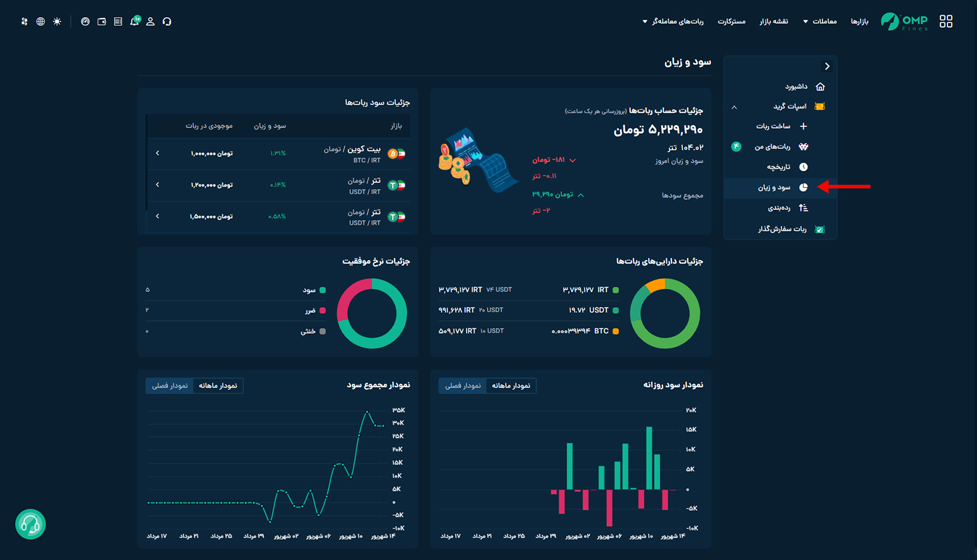Image resolution: width=977 pixels, height=560 pixels.
Task: Click the green IRT asset legend swatch
Action: point(616,290)
